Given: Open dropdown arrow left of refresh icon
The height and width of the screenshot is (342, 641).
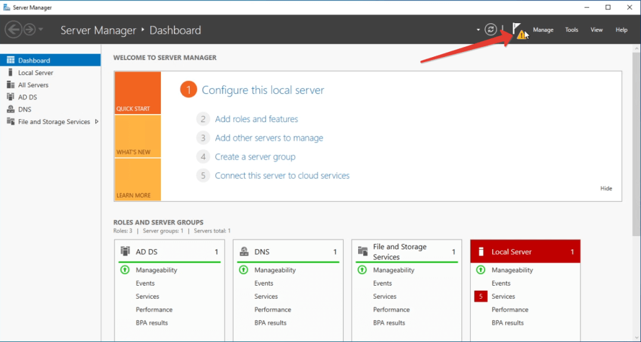Looking at the screenshot, I should [478, 29].
